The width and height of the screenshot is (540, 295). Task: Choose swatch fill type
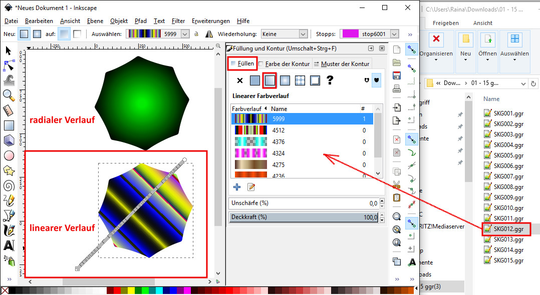coord(315,80)
